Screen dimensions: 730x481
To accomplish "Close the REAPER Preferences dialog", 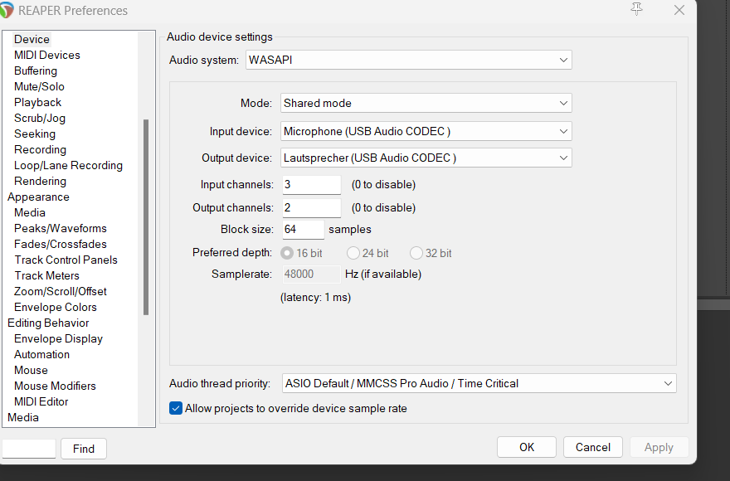I will [x=679, y=11].
